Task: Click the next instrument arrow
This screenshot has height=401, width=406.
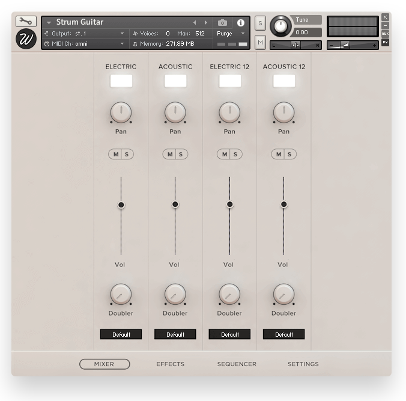Action: [x=206, y=22]
